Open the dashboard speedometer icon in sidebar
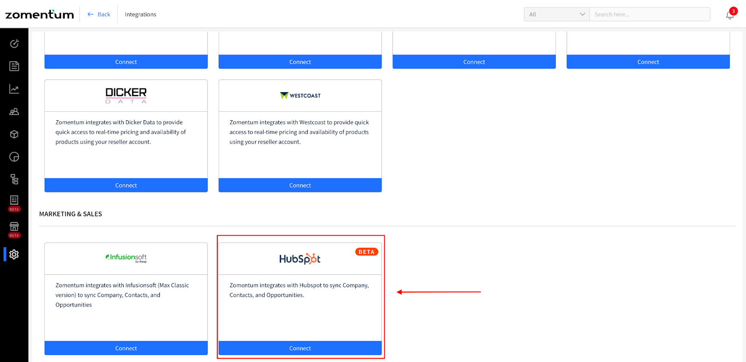This screenshot has width=746, height=362. [14, 43]
